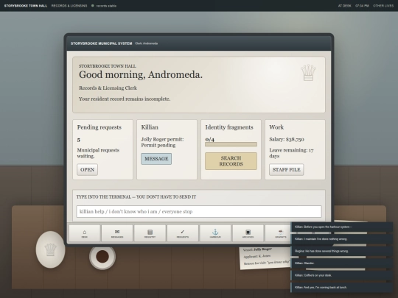Open the Registry book tab

(150, 233)
